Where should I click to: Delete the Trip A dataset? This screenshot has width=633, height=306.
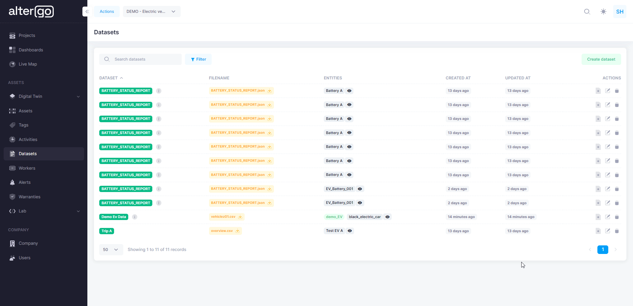[617, 231]
